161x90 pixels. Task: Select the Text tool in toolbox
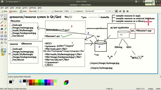(5, 19)
